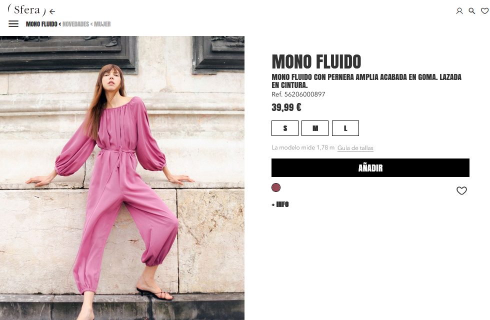The image size is (490, 320).
Task: Go to homepage via the Sfera logo
Action: 27,10
